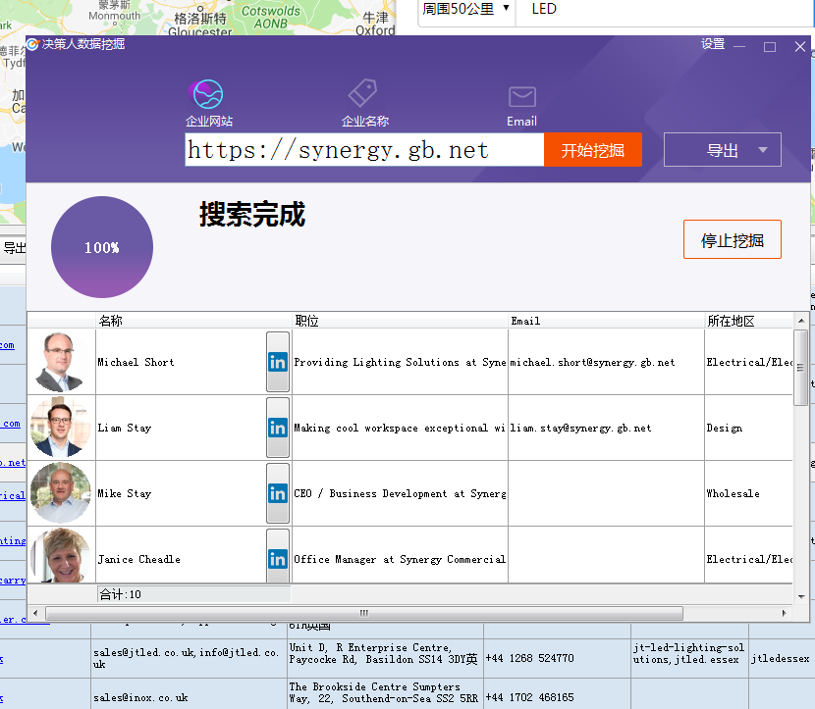Open Michael Short's LinkedIn profile icon
815x709 pixels.
coord(278,362)
